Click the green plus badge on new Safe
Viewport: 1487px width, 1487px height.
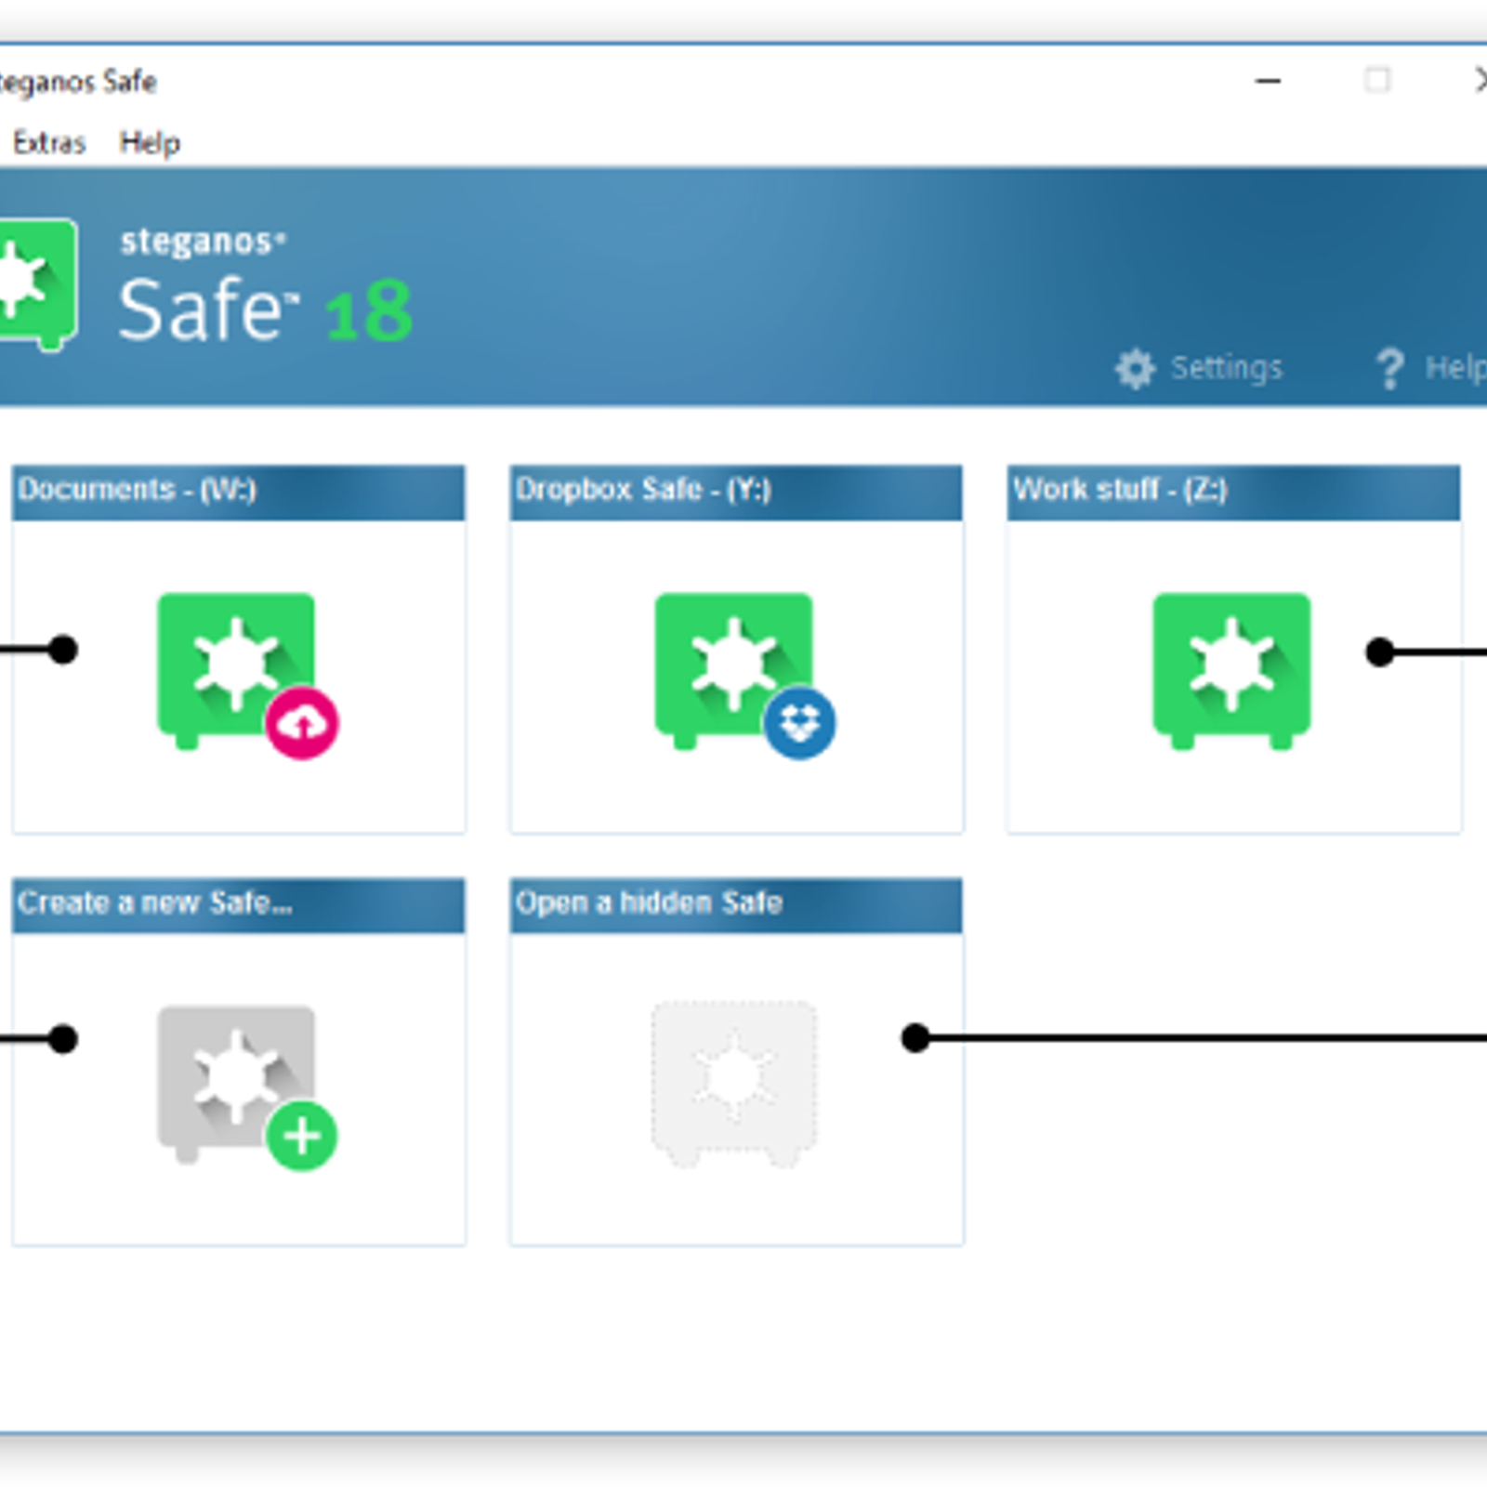click(x=302, y=1136)
